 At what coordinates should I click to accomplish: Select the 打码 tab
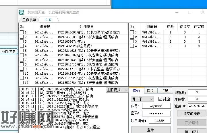pyautogui.click(x=165, y=91)
